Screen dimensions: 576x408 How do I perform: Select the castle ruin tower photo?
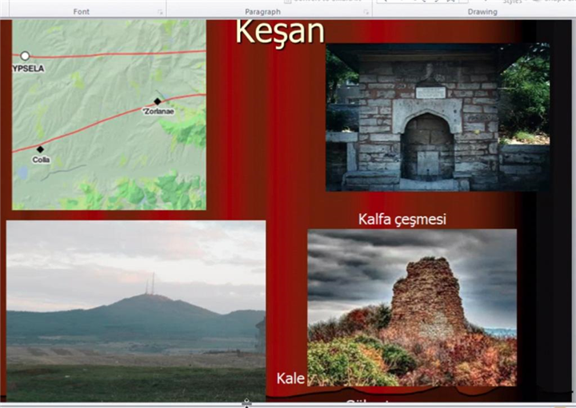412,307
